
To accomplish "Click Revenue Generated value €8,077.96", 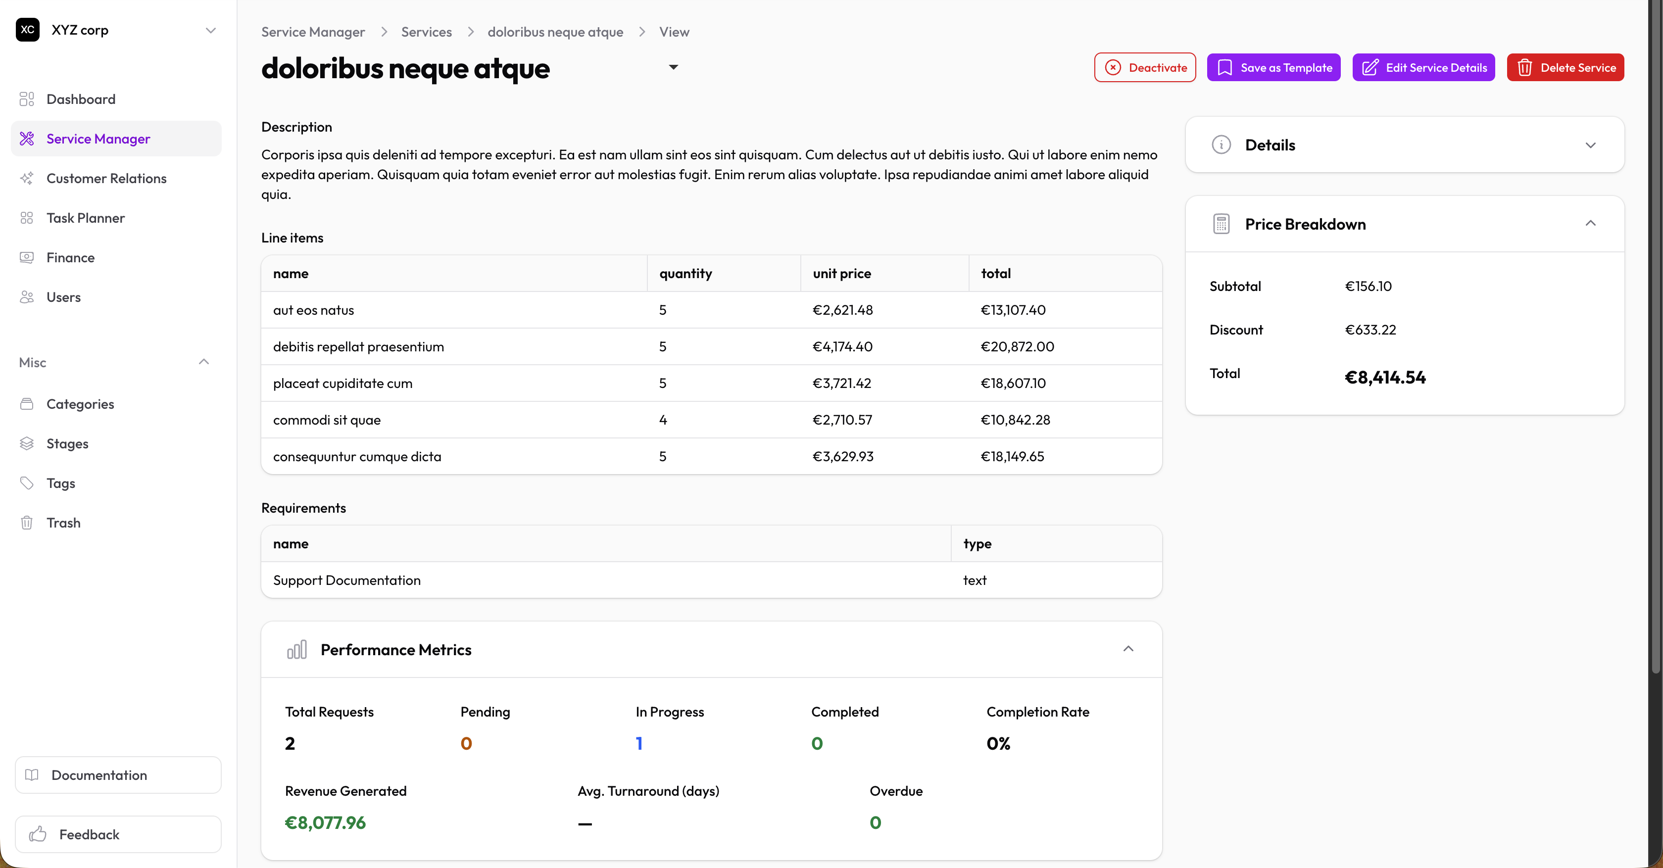I will 325,822.
